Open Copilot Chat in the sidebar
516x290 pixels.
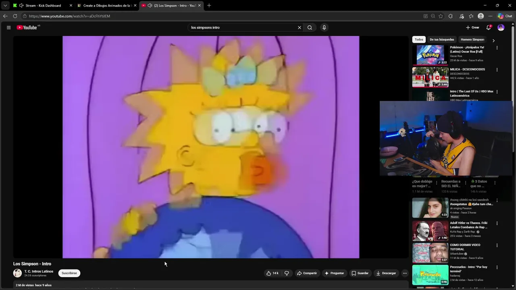coord(505,16)
